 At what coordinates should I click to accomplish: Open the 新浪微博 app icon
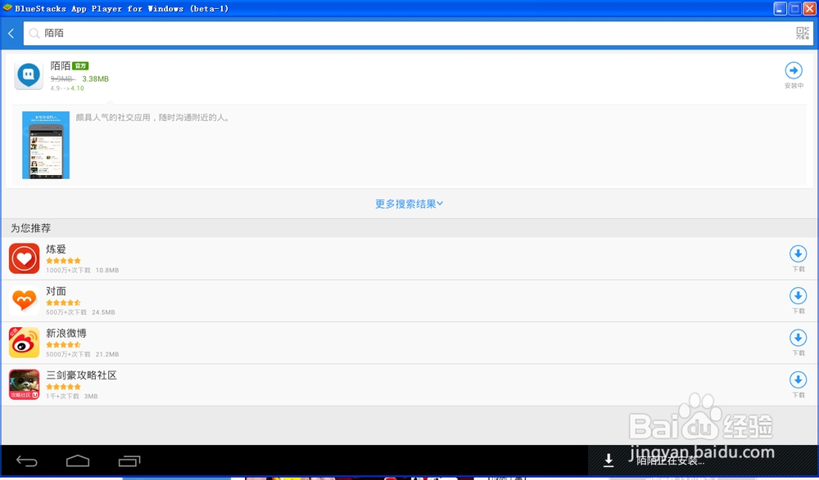click(24, 343)
